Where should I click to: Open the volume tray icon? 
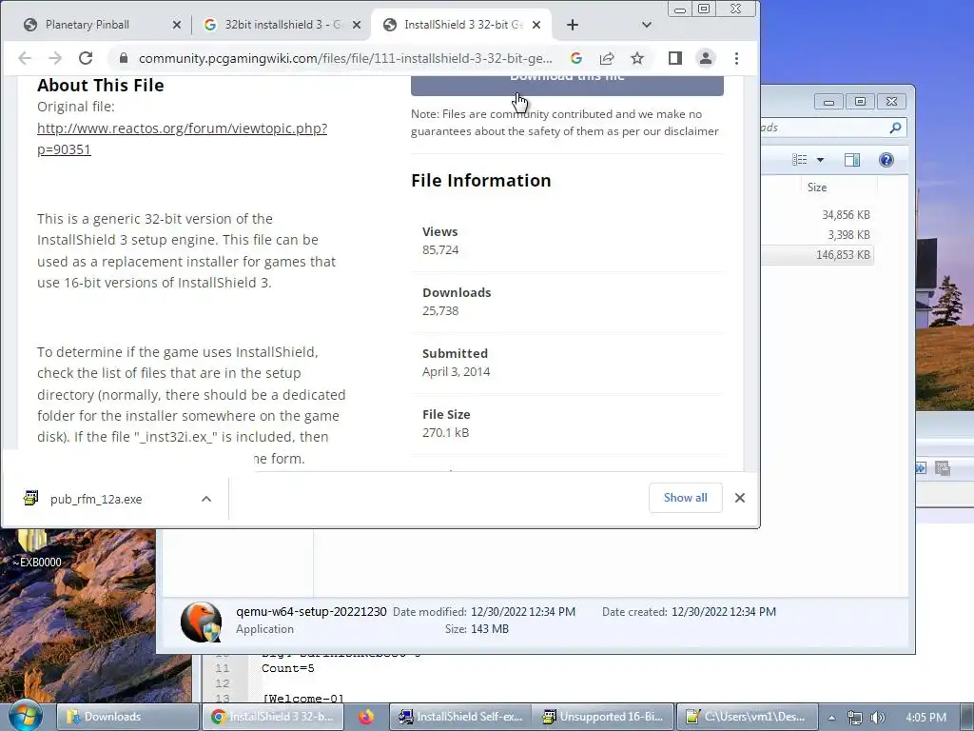point(877,718)
